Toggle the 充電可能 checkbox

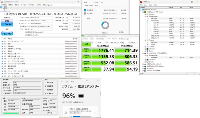click(x=46, y=93)
